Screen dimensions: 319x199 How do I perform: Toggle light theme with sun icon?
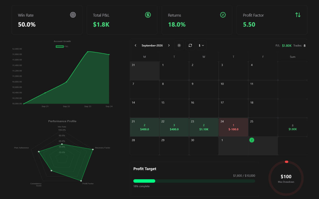179,45
